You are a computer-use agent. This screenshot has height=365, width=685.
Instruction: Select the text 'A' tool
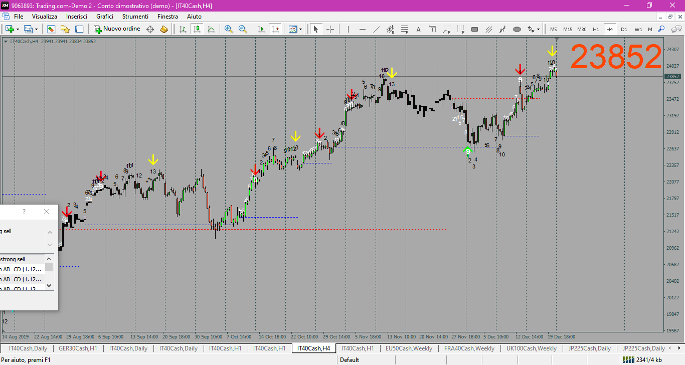click(x=418, y=29)
